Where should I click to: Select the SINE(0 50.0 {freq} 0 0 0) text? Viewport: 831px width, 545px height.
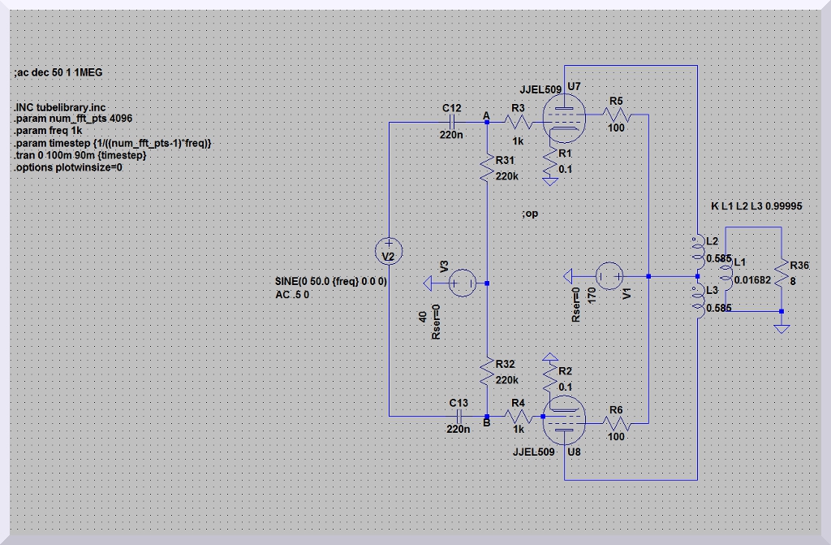click(330, 282)
